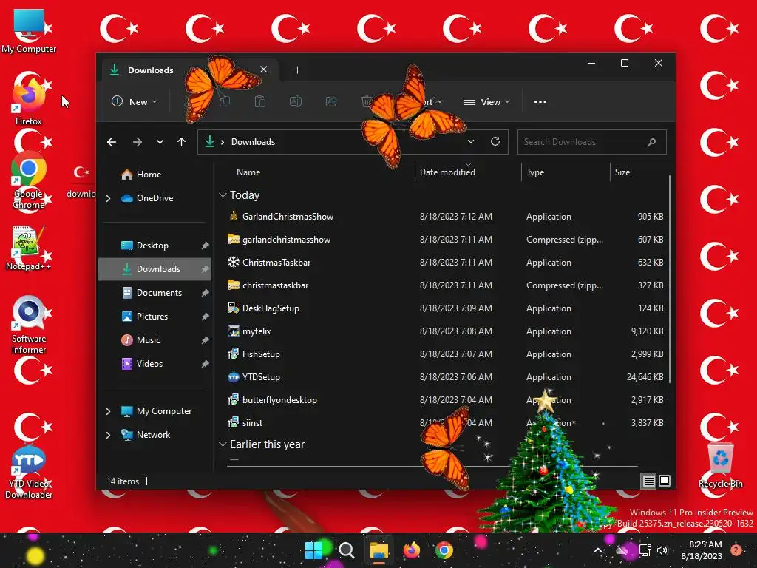Go back with the back arrow

click(x=112, y=142)
